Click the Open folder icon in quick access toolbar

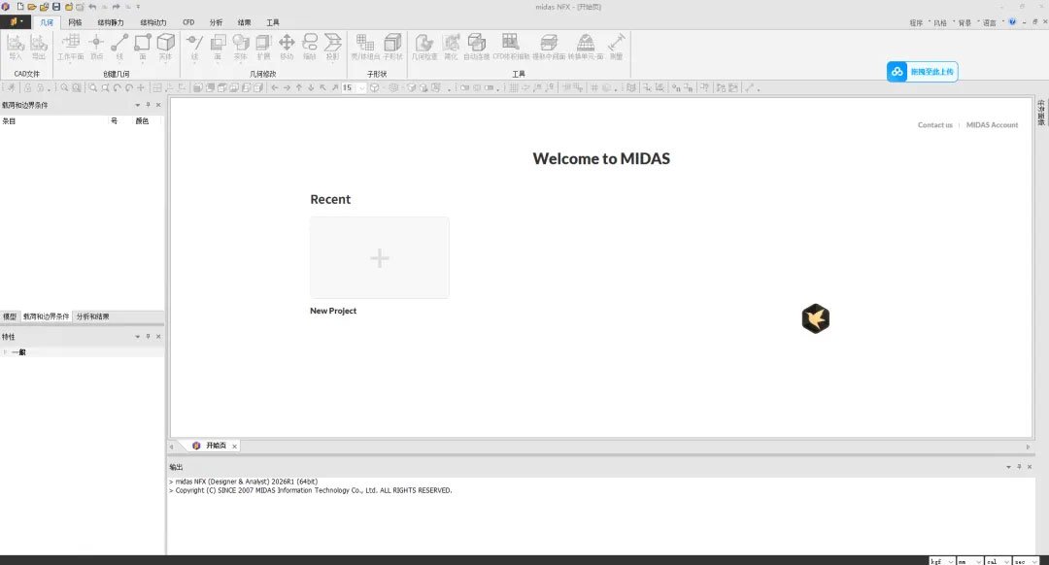click(31, 7)
